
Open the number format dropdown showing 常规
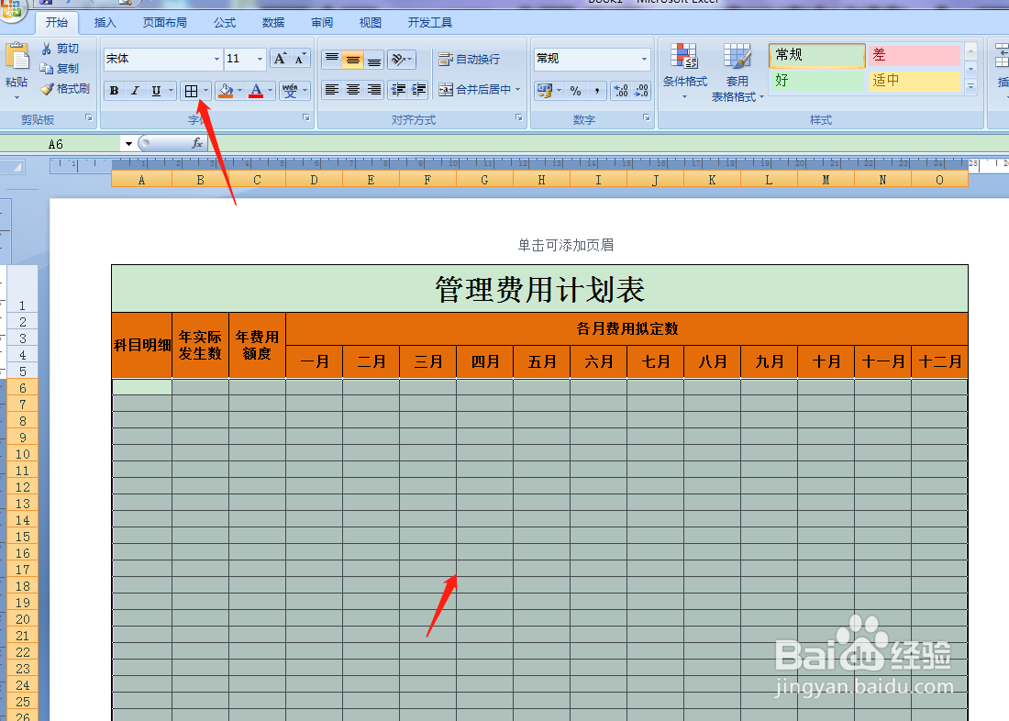[591, 59]
